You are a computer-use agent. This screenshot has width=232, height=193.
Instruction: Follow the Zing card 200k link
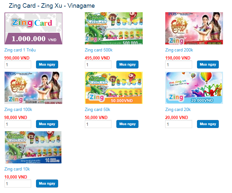pos(179,50)
